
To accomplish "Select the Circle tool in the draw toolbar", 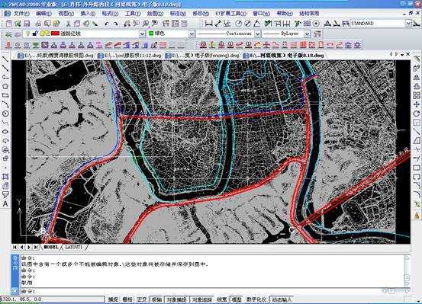I will [5, 114].
